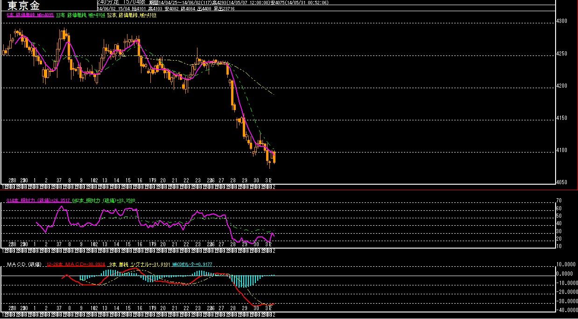Click the bar low value 安4082
578x319 pixels.
coord(172,8)
